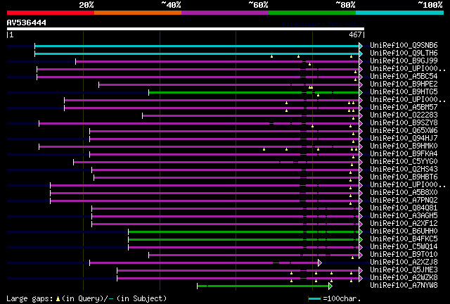Select the UniRef100_O22283 label
The height and width of the screenshot is (304, 450).
tap(404, 115)
